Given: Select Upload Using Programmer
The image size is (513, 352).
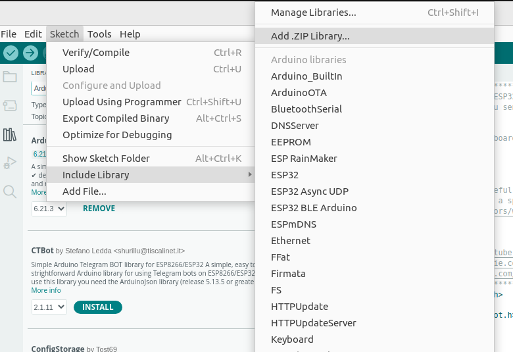Looking at the screenshot, I should click(x=151, y=102).
